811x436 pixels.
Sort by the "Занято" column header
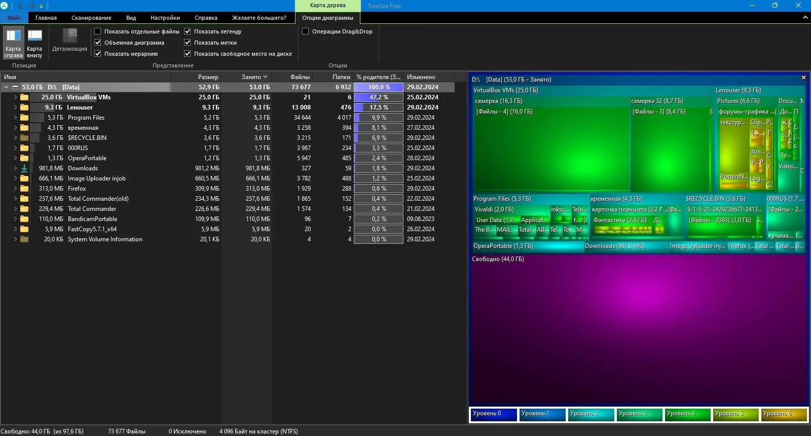(x=247, y=77)
